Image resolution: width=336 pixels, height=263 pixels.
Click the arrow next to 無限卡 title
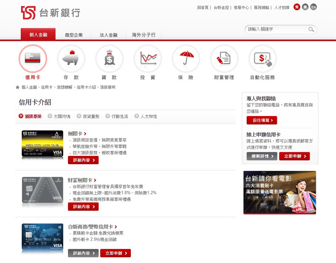click(x=85, y=134)
